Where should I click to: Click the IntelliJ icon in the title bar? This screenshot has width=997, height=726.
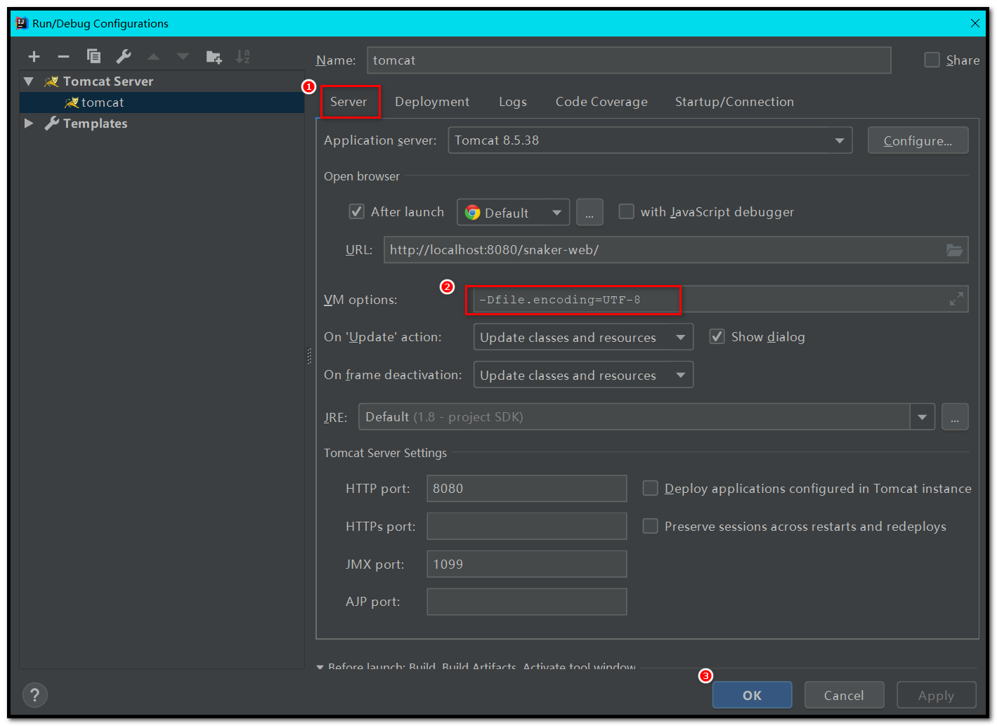click(x=21, y=23)
